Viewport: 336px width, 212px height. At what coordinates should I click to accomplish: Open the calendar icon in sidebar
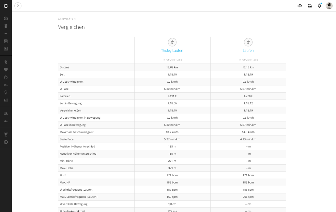pyautogui.click(x=6, y=41)
